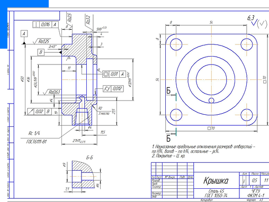The height and width of the screenshot is (202, 269).
Task: Select the small hole on center circle
Action: coord(211,100)
